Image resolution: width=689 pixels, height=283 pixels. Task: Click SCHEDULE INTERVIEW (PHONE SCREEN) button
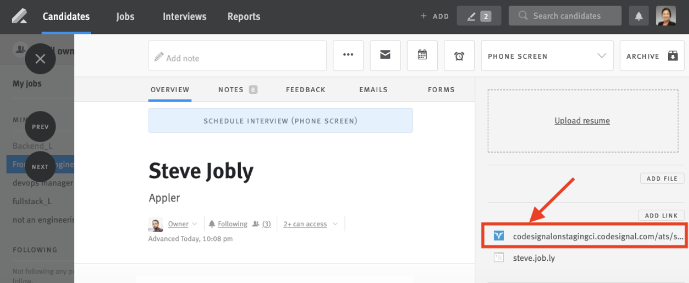click(281, 120)
